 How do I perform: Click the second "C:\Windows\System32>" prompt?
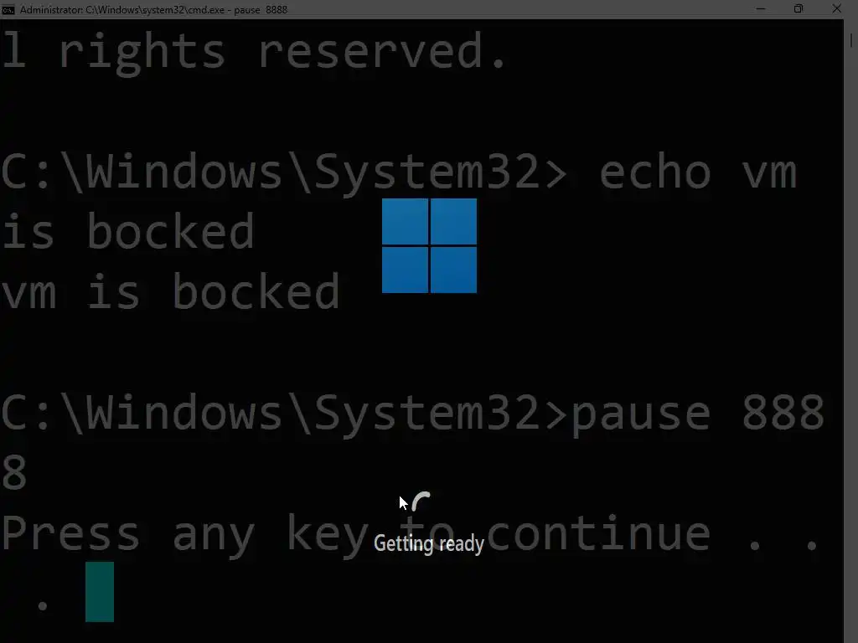tap(284, 414)
